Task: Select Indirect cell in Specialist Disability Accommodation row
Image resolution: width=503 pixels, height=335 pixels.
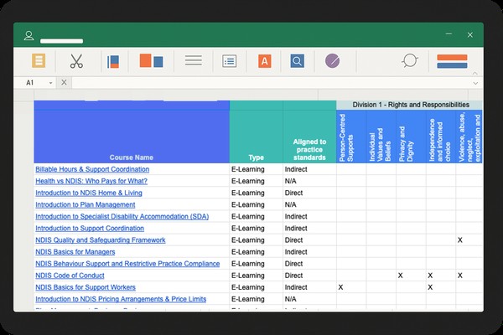Action: point(309,217)
